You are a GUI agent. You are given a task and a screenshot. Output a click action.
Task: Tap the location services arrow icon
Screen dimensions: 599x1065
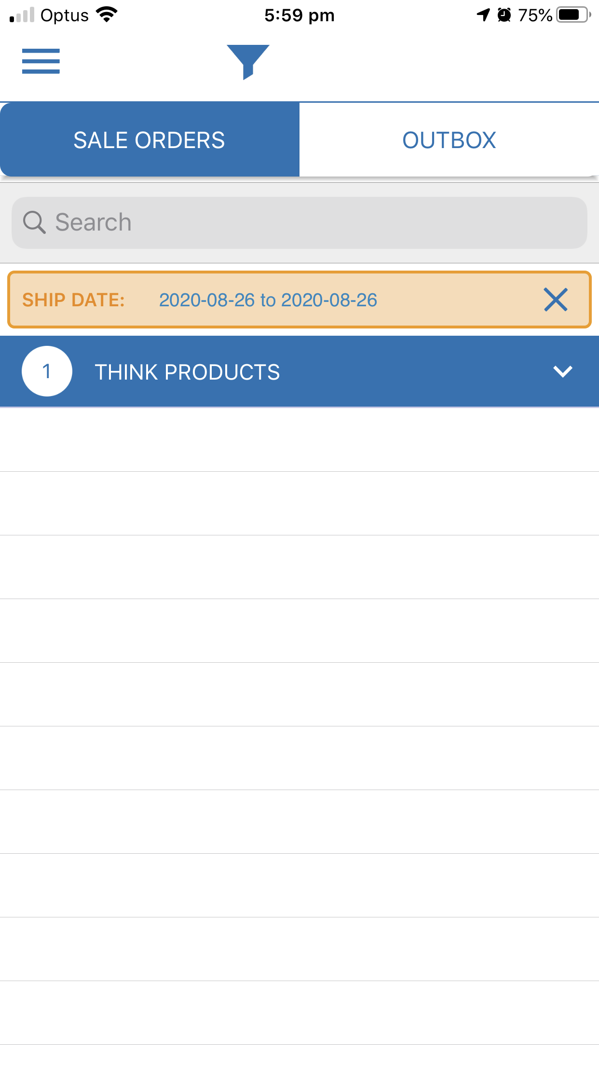pos(483,15)
